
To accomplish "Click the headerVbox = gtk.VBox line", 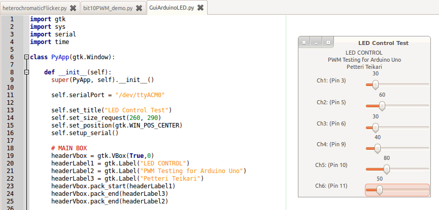I will pos(103,155).
